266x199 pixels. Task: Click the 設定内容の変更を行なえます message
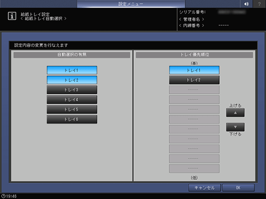point(41,45)
